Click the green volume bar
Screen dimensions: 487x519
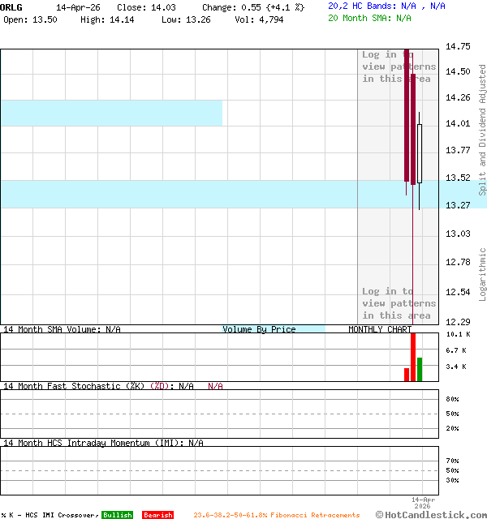click(420, 369)
